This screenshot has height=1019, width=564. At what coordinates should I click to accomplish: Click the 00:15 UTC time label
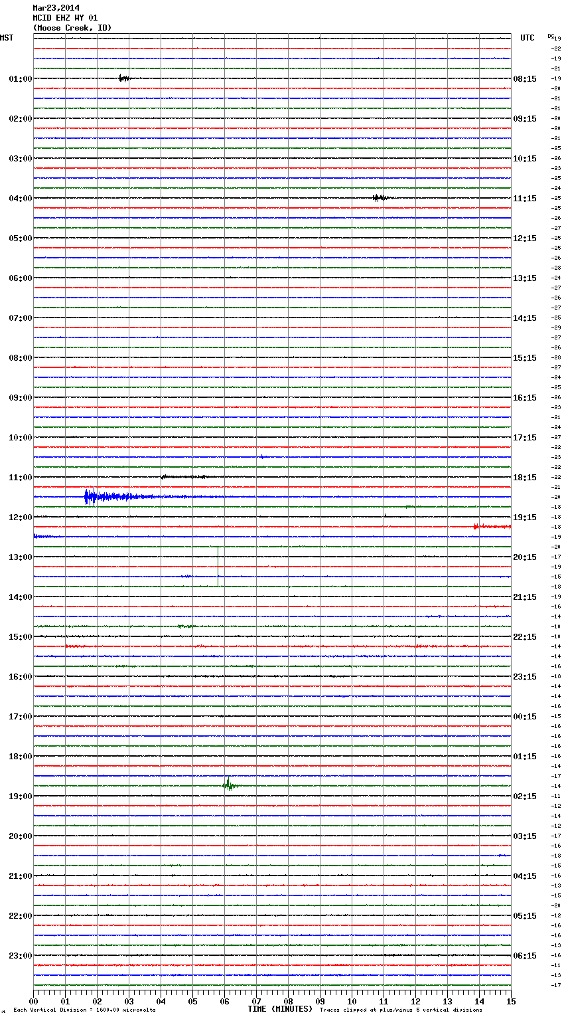(525, 717)
